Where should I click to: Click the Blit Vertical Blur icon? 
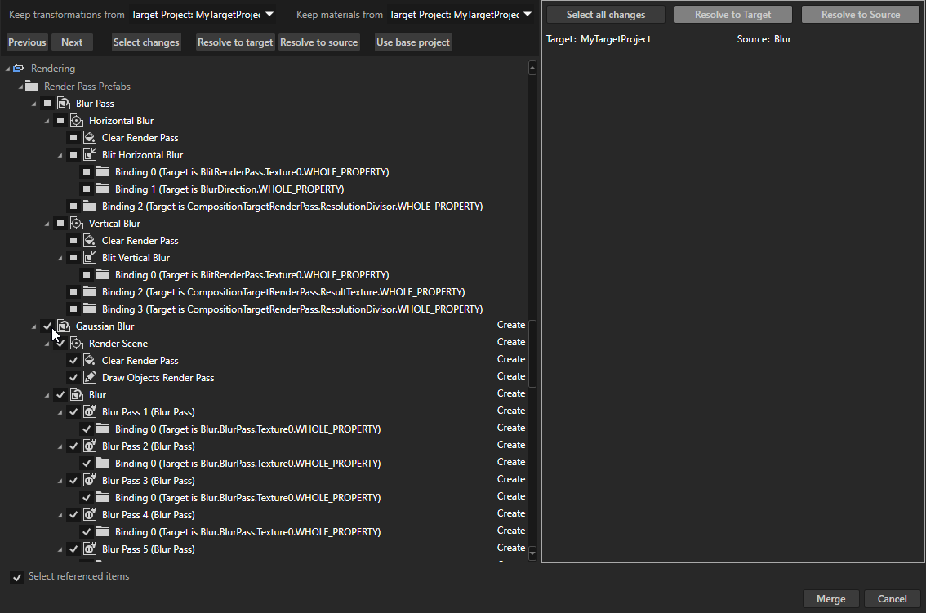tap(90, 257)
